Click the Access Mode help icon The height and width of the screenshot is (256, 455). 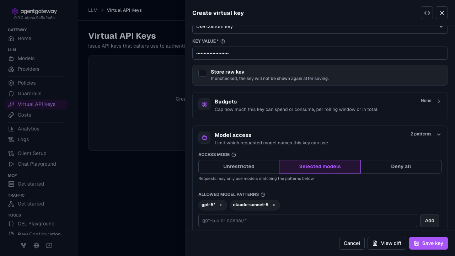234,155
